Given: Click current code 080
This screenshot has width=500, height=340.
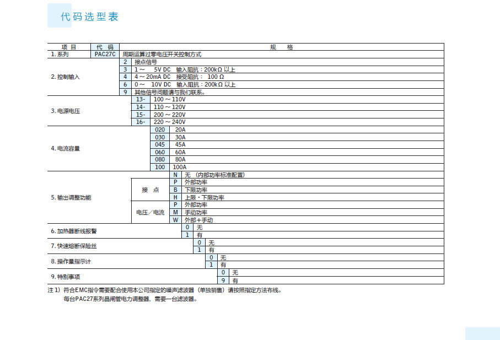Looking at the screenshot, I should (x=160, y=160).
